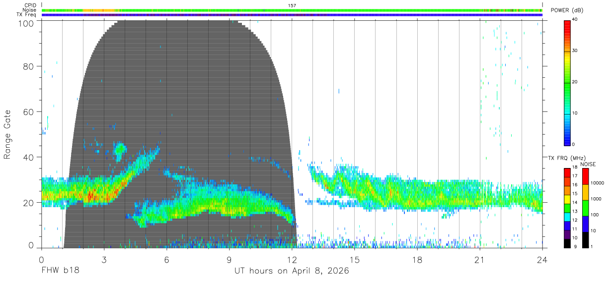Viewport: 610px width, 281px height.
Task: Click the NOISE color scale bar
Action: tap(585, 208)
